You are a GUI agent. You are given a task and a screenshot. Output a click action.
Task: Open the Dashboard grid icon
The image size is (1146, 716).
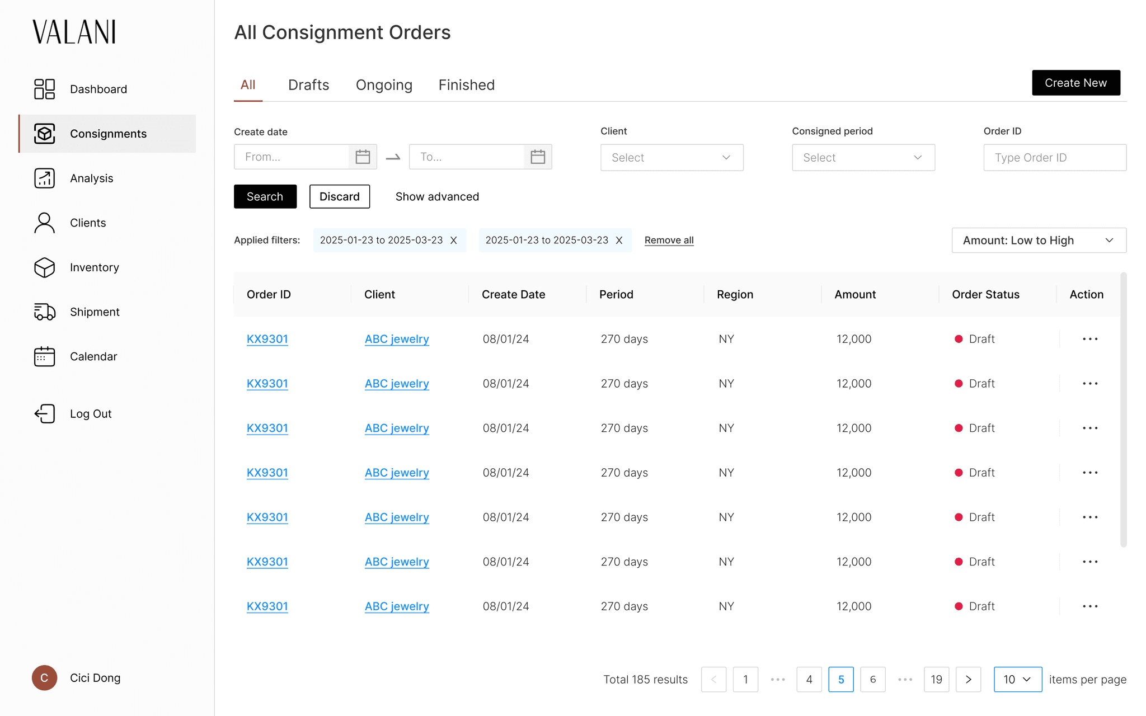pyautogui.click(x=44, y=89)
